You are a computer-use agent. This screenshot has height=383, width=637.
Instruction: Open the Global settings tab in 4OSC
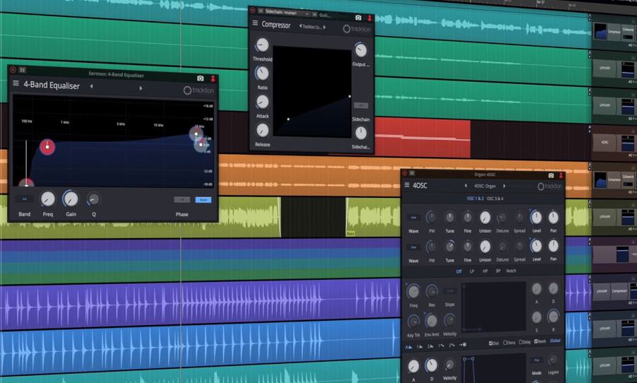(x=555, y=341)
